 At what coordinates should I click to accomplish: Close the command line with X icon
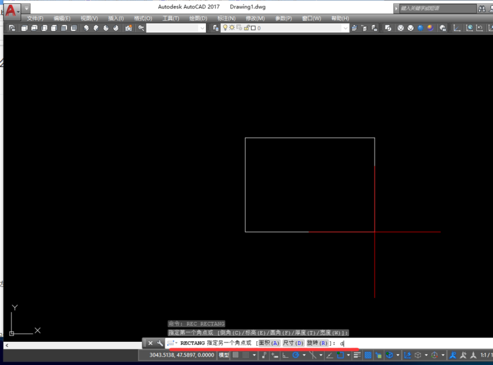[x=151, y=343]
